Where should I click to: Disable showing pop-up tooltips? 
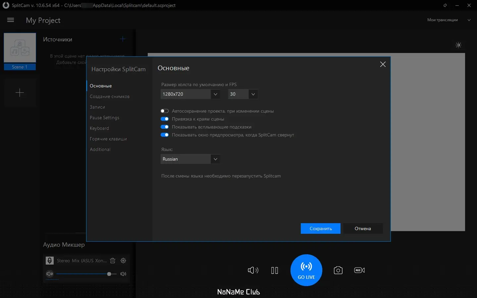pyautogui.click(x=165, y=127)
